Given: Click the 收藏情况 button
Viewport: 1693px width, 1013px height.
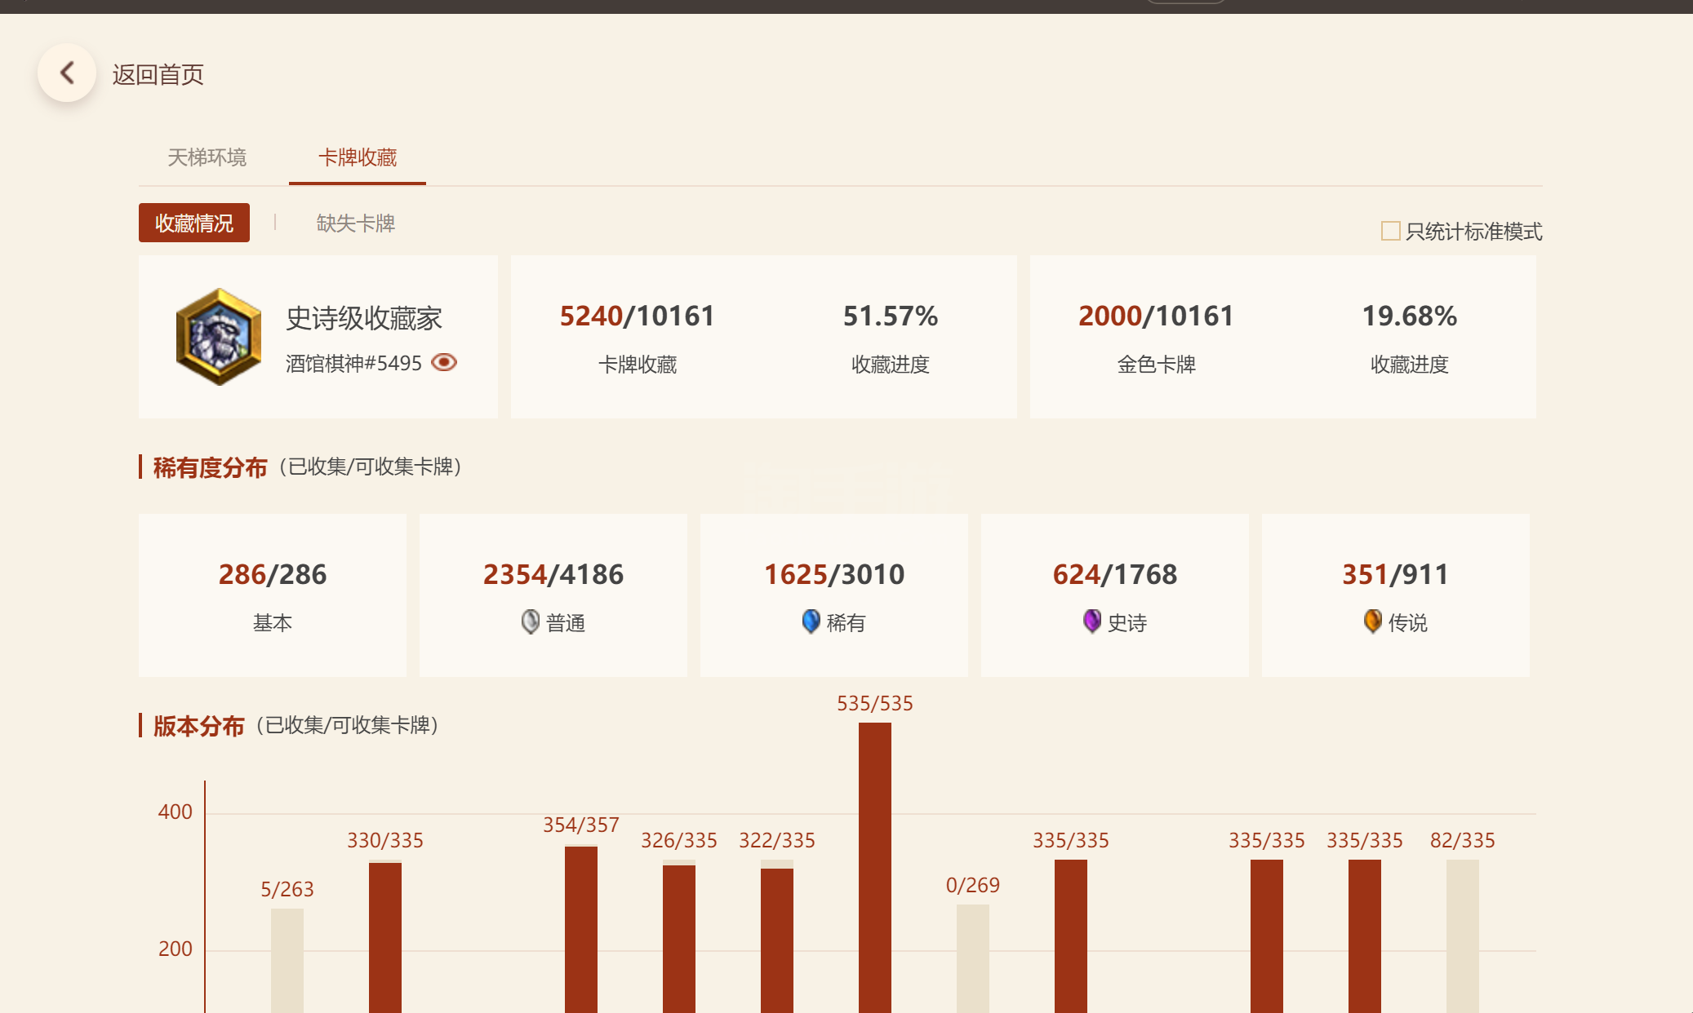Looking at the screenshot, I should [194, 223].
